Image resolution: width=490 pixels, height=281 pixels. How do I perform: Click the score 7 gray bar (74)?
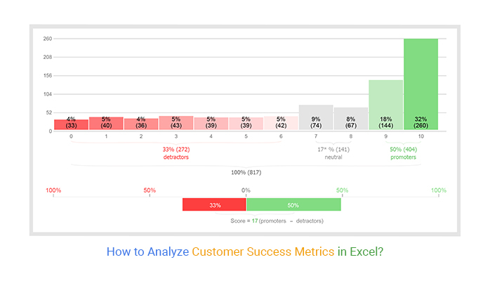click(316, 117)
